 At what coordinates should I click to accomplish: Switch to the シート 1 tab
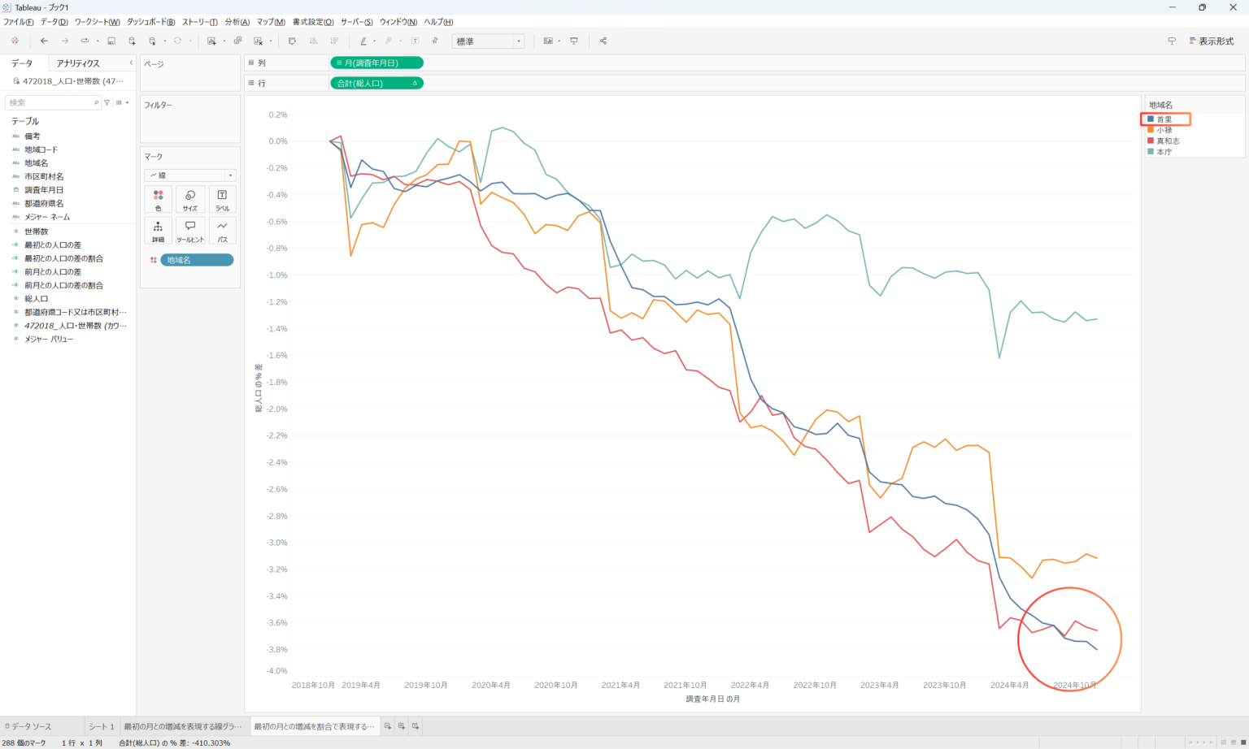click(102, 726)
